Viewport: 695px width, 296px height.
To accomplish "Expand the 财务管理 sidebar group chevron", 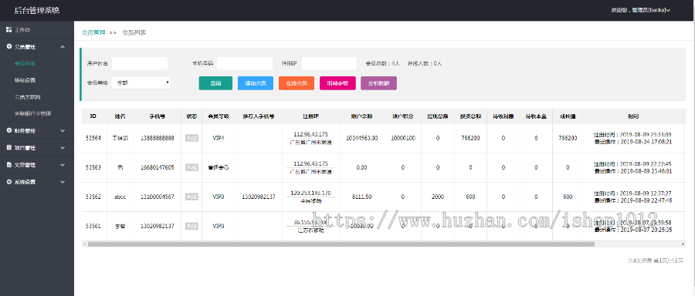I will (63, 130).
